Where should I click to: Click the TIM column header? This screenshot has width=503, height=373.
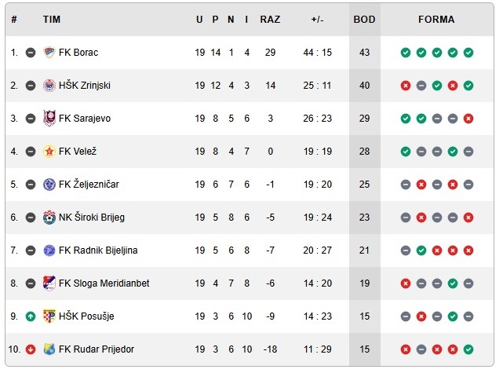click(x=52, y=20)
